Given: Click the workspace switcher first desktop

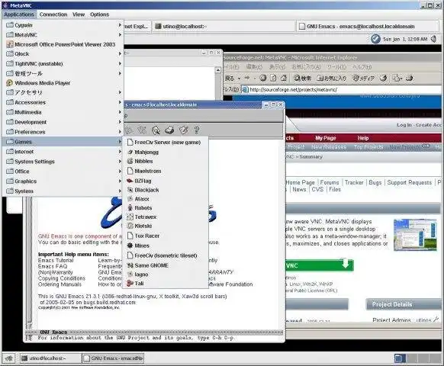Looking at the screenshot, I should pyautogui.click(x=400, y=358).
